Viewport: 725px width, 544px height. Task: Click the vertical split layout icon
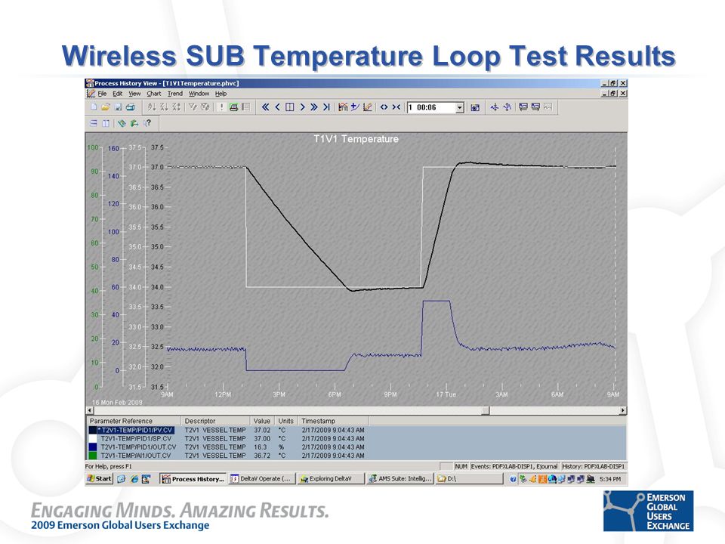[x=106, y=123]
